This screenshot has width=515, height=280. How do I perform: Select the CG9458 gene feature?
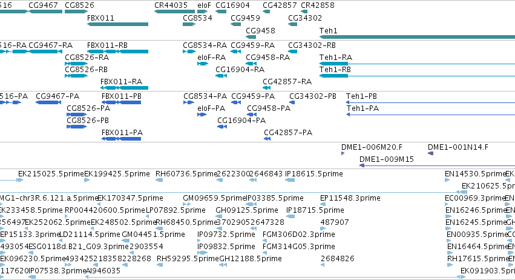(x=251, y=37)
